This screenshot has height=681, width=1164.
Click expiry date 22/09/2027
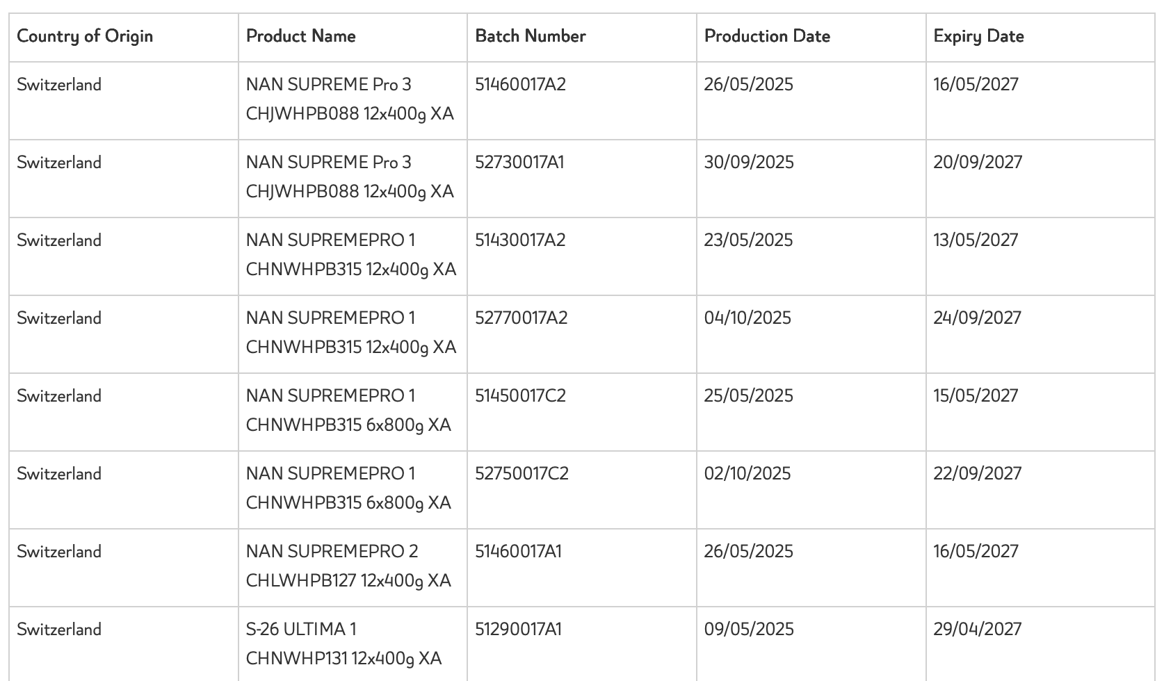click(x=977, y=474)
